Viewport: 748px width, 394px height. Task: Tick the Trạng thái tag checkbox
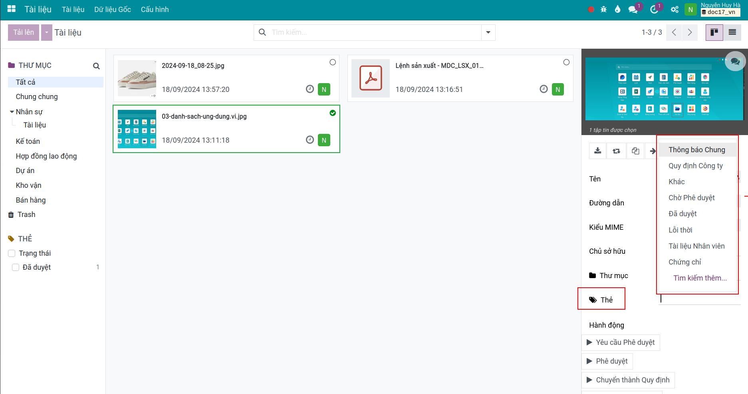tap(12, 253)
